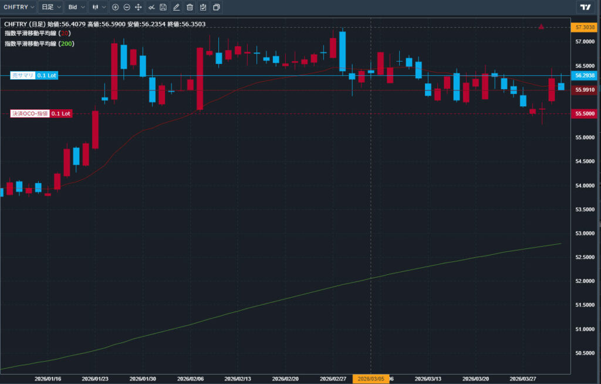Click the zoom out (minus) icon
The image size is (601, 384).
pos(127,7)
